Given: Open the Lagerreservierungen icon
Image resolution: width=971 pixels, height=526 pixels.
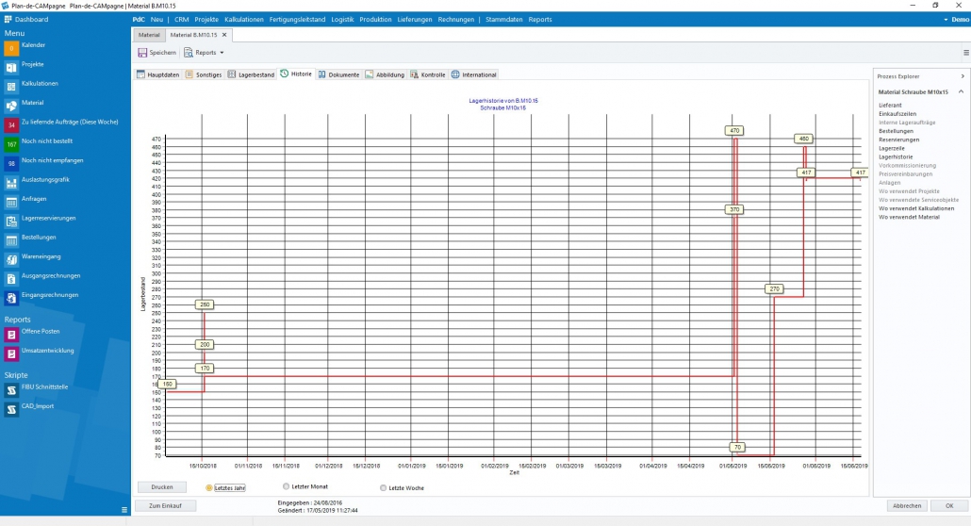Looking at the screenshot, I should [x=11, y=222].
